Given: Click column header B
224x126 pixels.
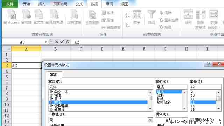Looking at the screenshot, I should click(56, 49).
